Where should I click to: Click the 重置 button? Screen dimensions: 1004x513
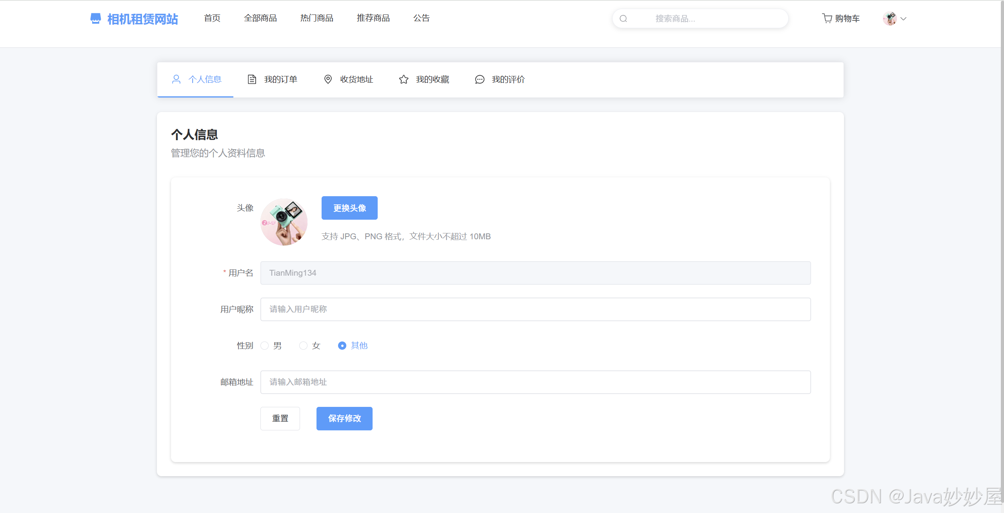[x=280, y=419]
